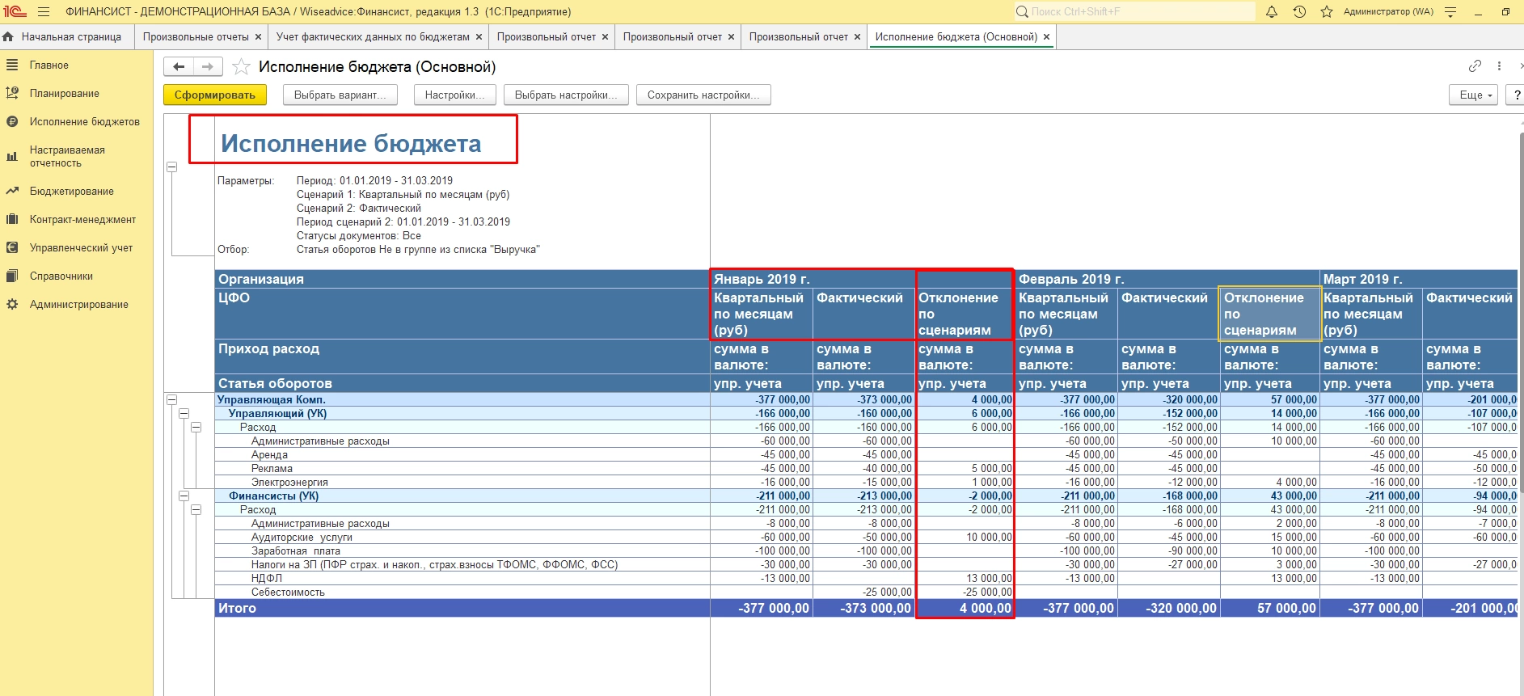Open the three-dot form options icon
This screenshot has width=1524, height=696.
pyautogui.click(x=1499, y=66)
